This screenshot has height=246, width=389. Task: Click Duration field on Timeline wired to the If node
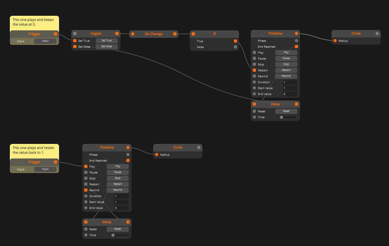(x=289, y=82)
